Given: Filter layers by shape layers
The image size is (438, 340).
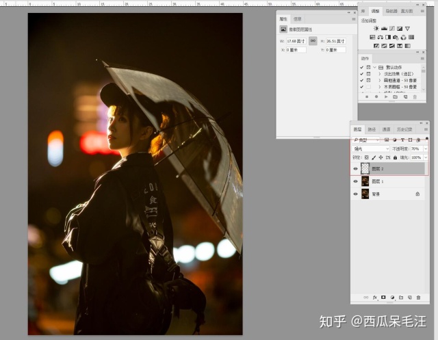Looking at the screenshot, I should 410,140.
